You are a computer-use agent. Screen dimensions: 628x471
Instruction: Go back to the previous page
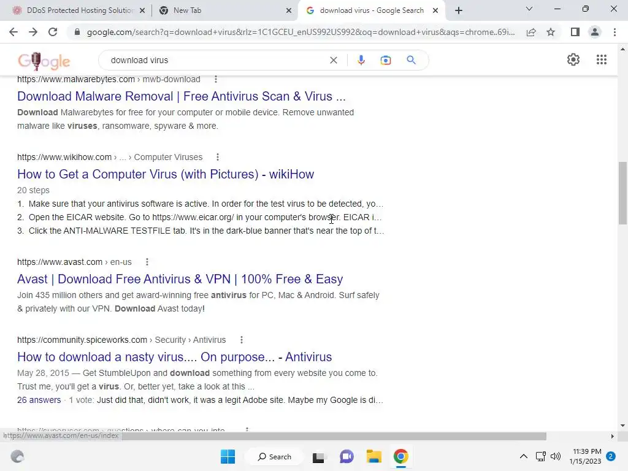point(13,32)
